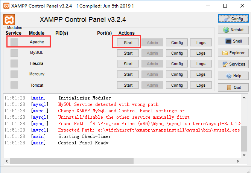Click the XAMPP title bar icon

[x=6, y=6]
